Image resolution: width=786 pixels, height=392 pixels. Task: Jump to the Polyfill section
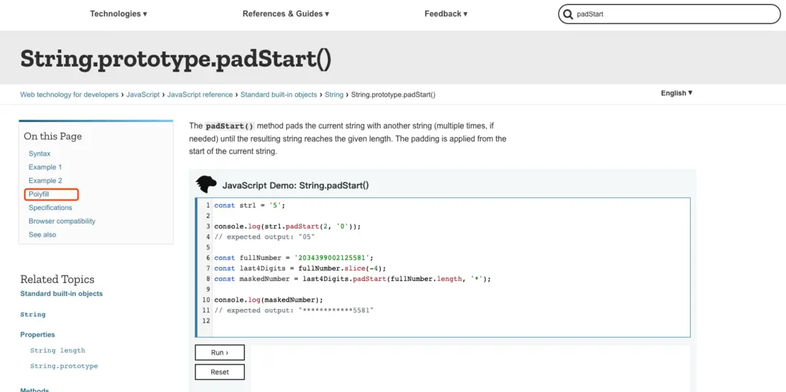pos(39,194)
